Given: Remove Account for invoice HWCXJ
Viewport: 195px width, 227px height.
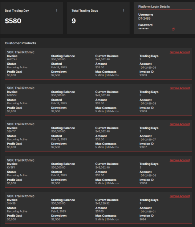Looking at the screenshot, I should (x=180, y=52).
